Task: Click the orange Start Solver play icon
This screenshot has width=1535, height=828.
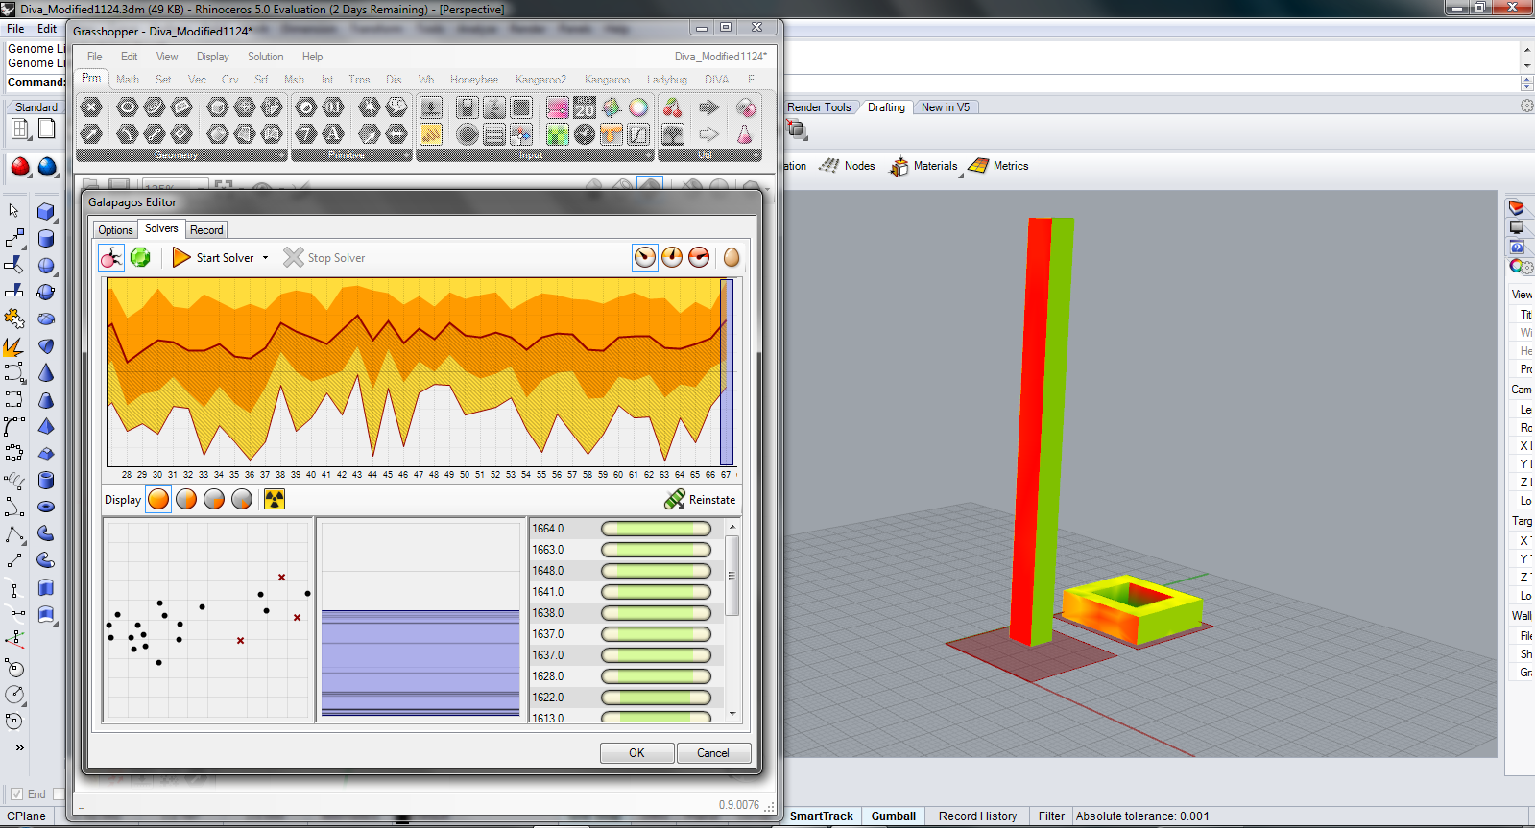Action: tap(181, 257)
